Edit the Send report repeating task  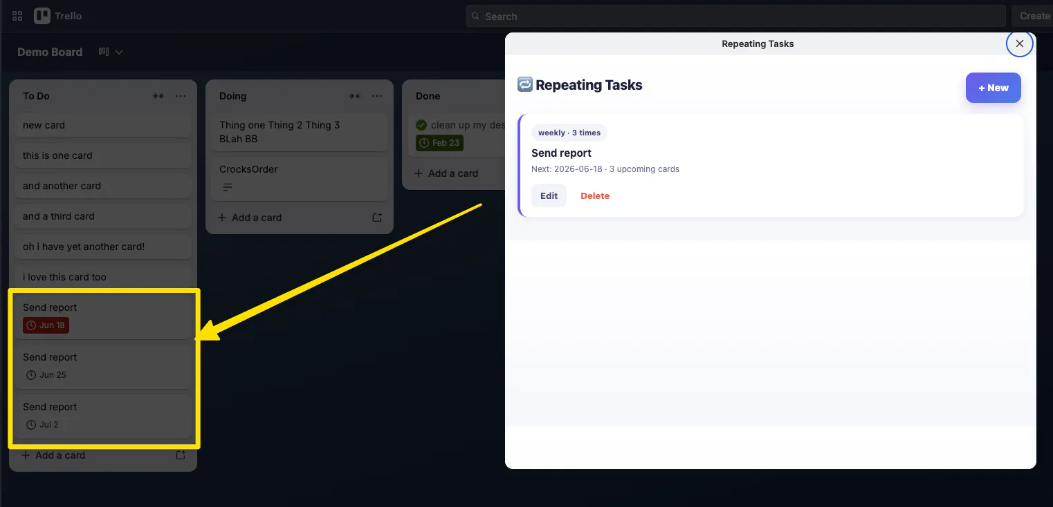point(549,196)
